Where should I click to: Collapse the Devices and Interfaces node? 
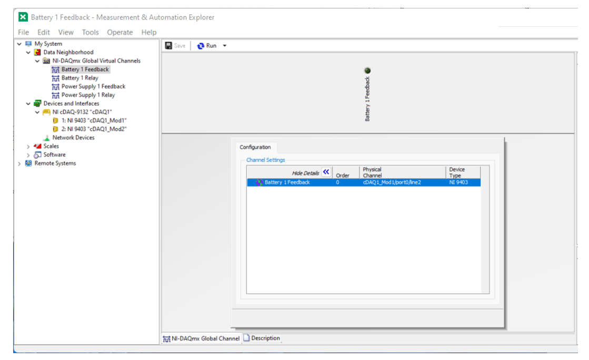[x=28, y=104]
